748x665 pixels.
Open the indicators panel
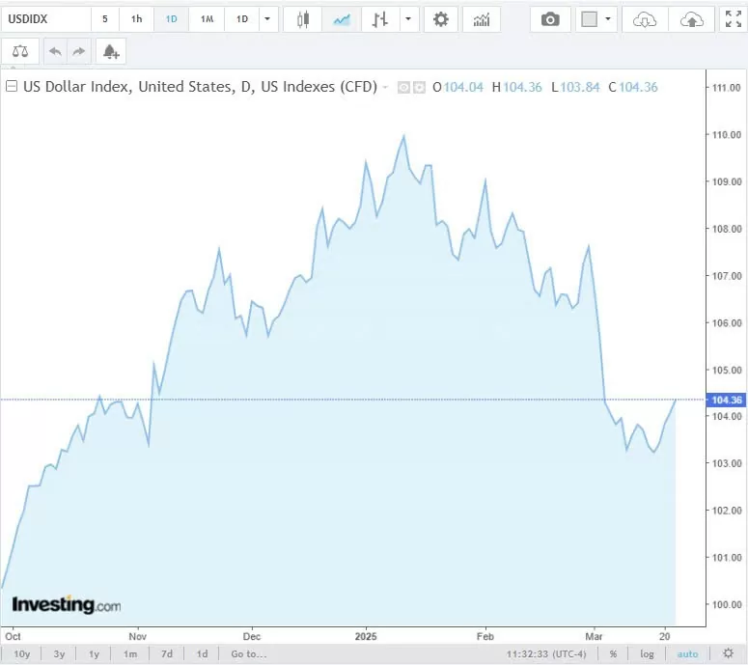click(x=481, y=19)
